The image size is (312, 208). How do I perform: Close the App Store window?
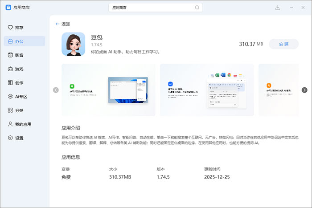point(303,8)
